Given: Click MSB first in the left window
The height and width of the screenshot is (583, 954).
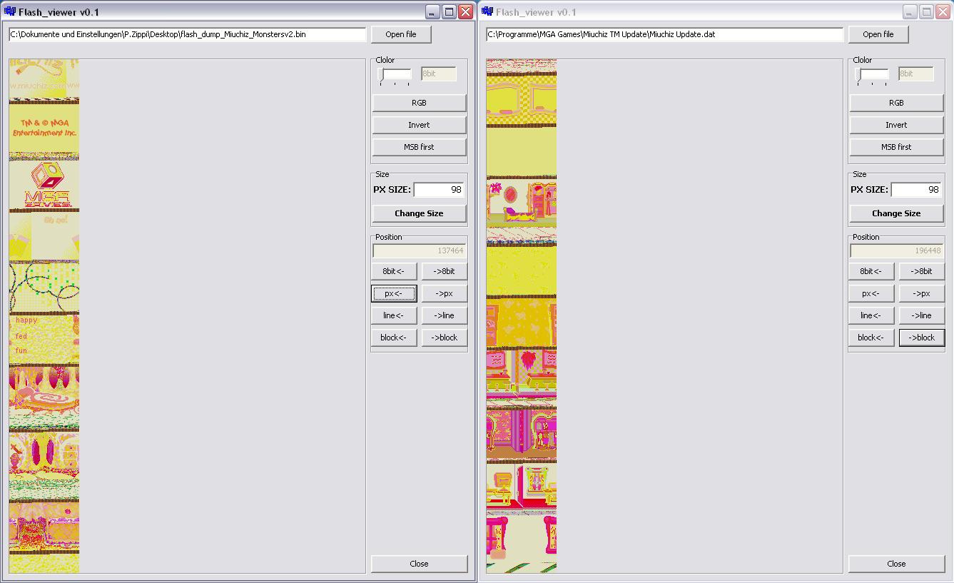Looking at the screenshot, I should [419, 147].
